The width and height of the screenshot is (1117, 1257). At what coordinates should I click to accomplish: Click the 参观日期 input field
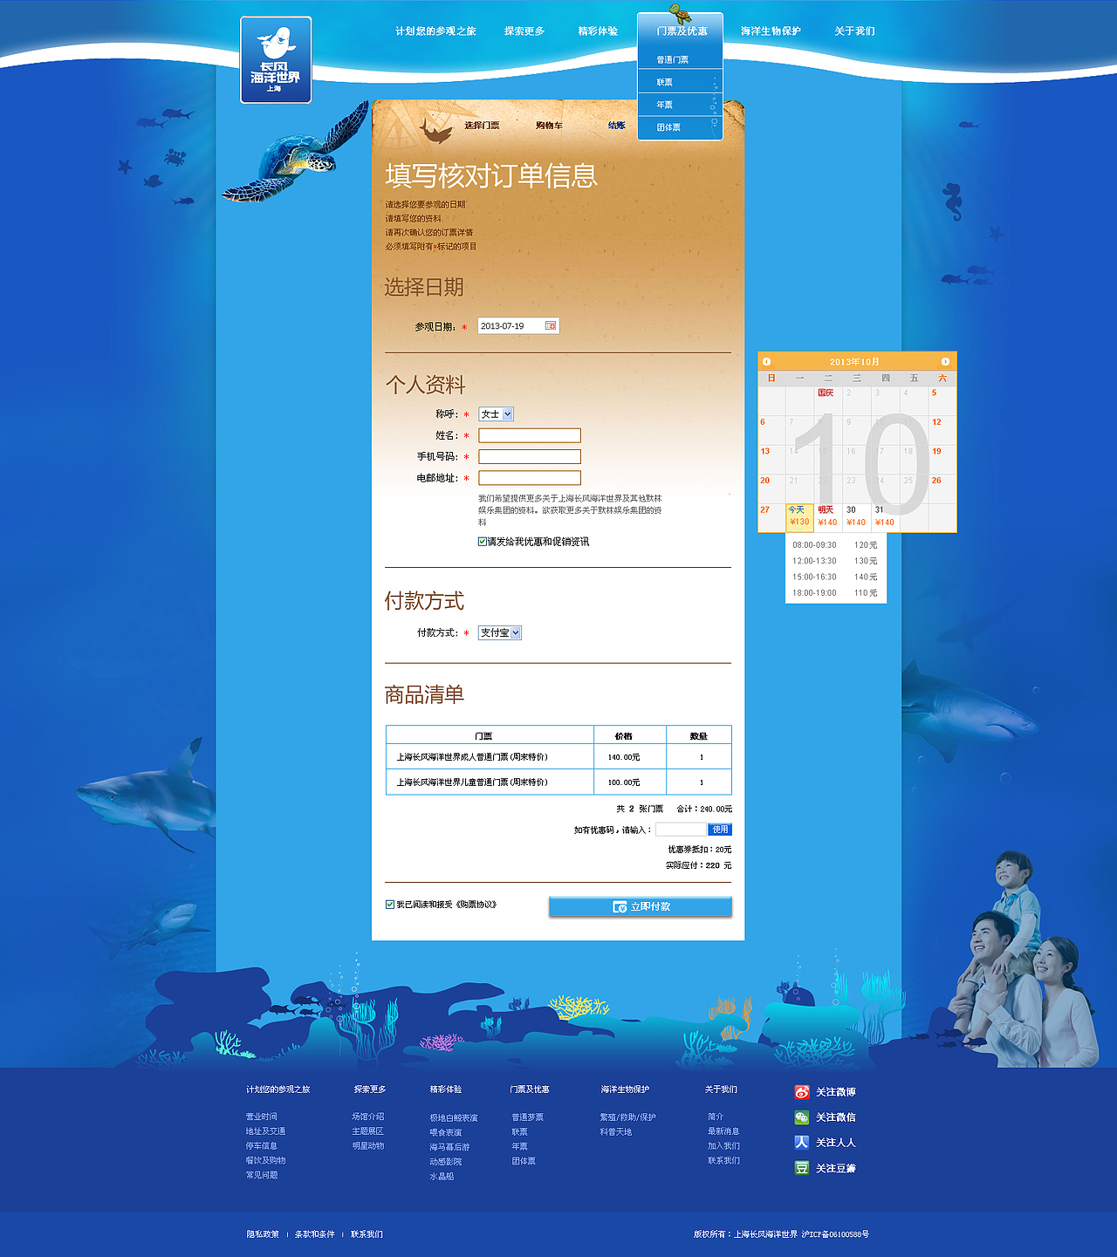tap(518, 326)
